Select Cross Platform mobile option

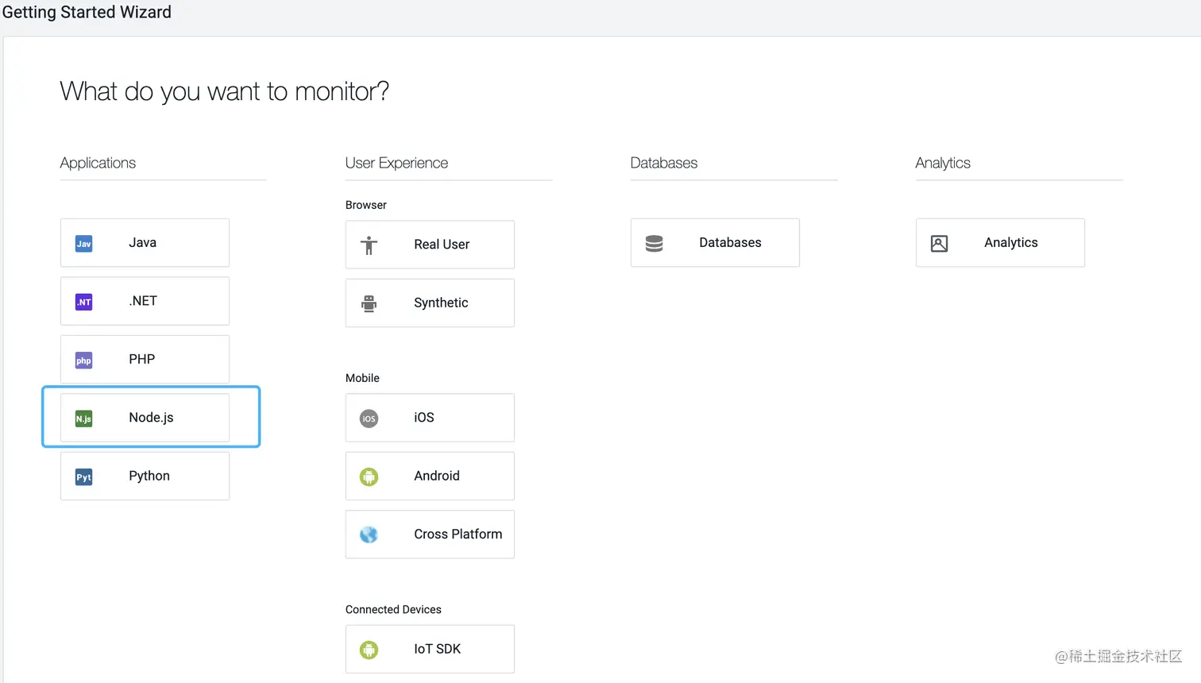(x=430, y=534)
